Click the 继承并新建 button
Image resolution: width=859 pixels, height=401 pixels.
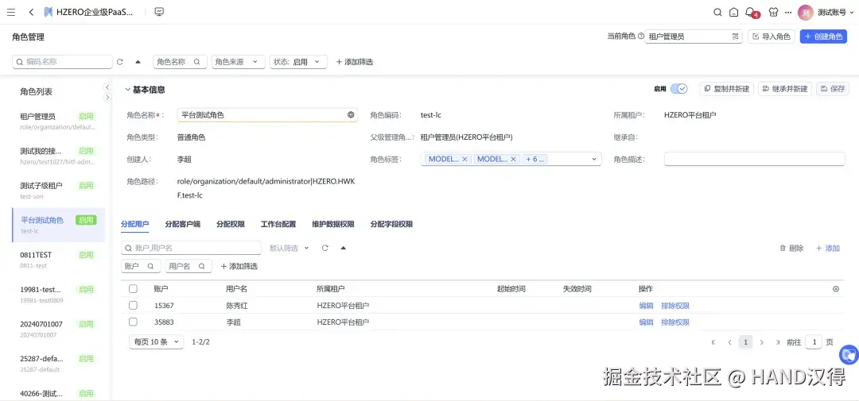click(785, 89)
